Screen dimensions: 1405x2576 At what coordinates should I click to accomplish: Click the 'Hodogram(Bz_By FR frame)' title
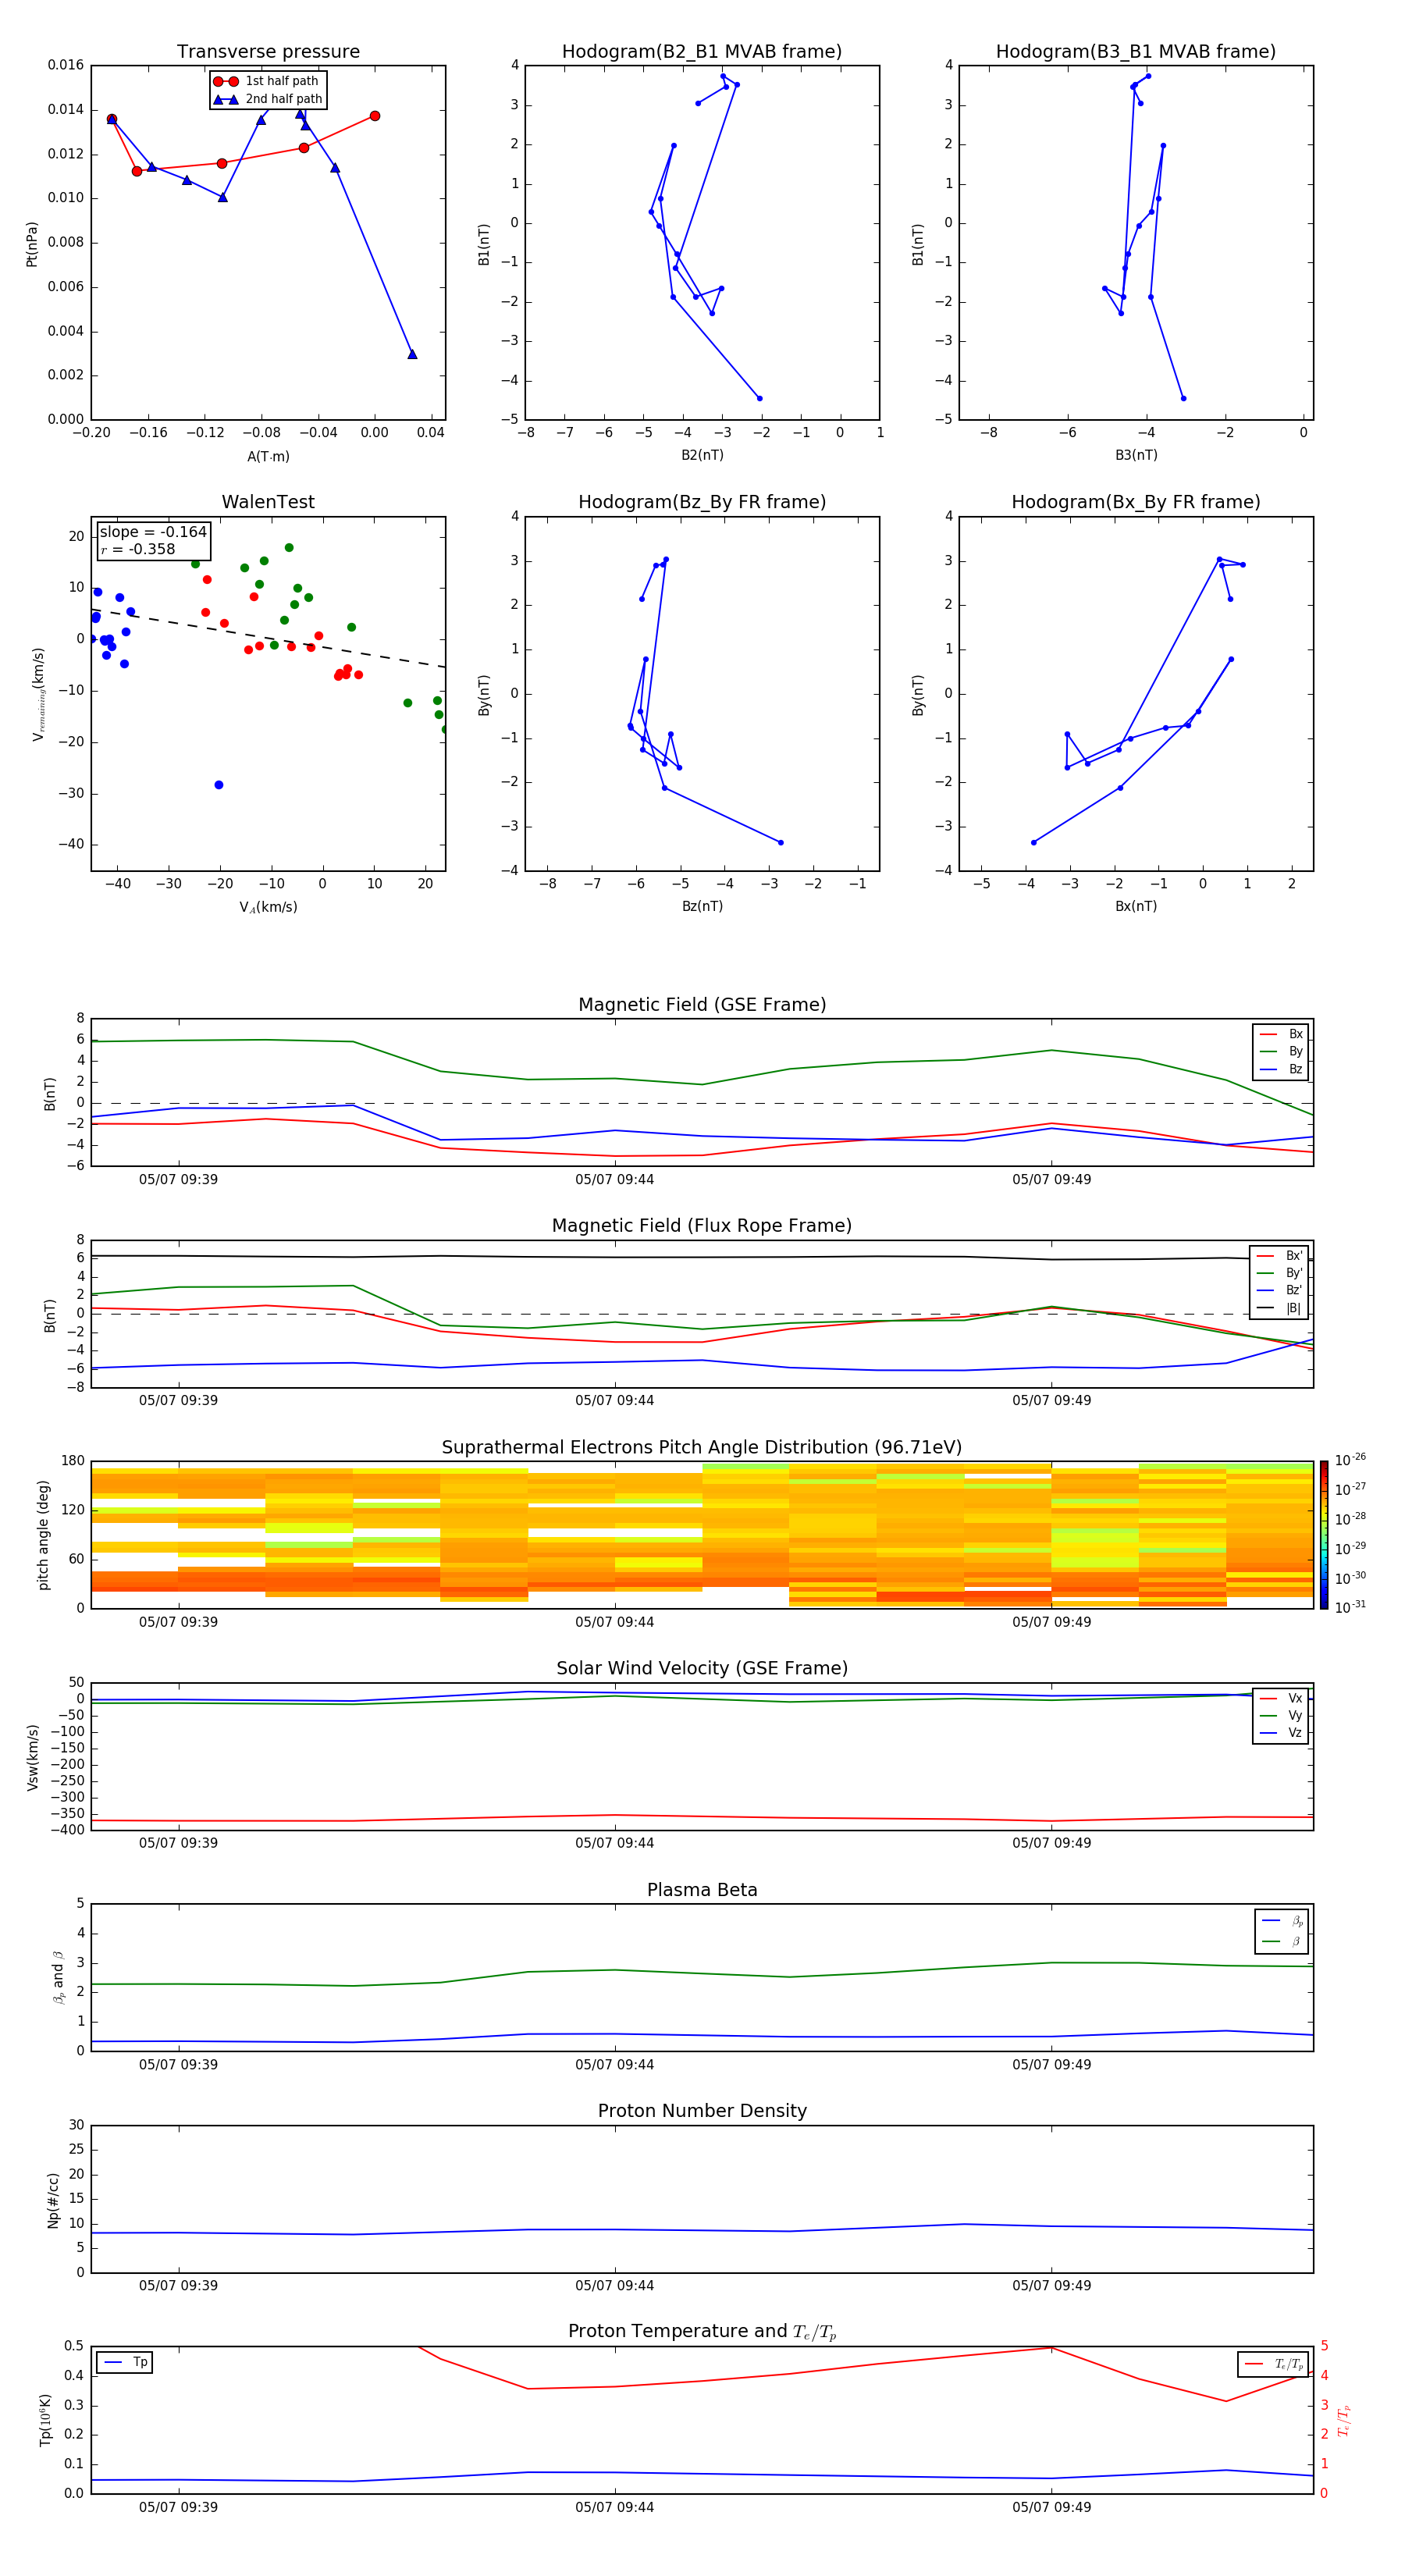702,502
